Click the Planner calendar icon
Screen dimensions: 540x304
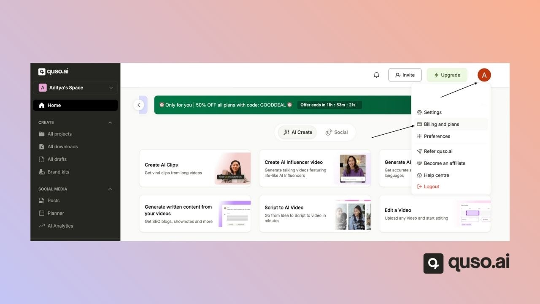(41, 213)
